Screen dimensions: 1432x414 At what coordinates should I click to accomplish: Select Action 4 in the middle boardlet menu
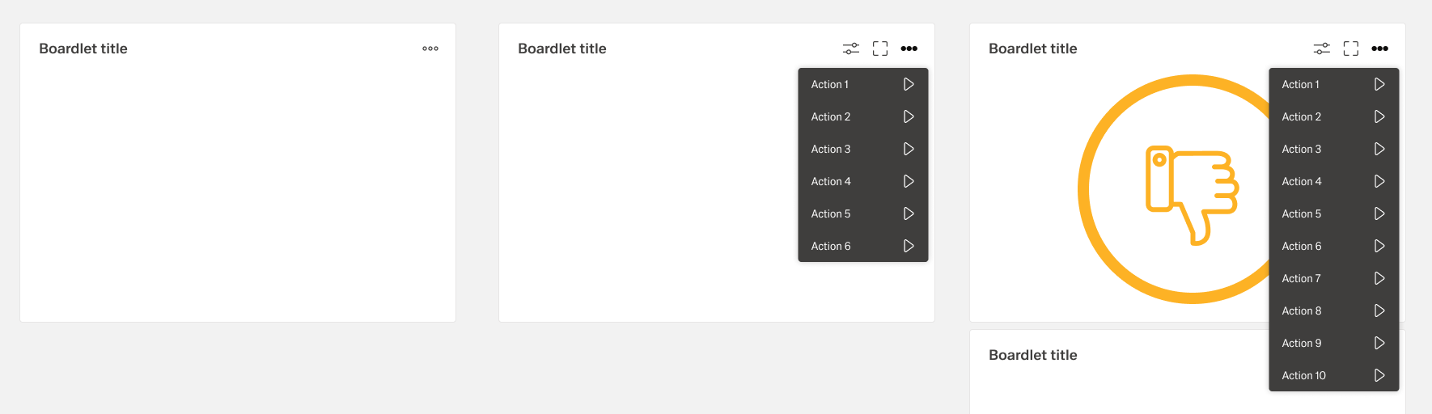coord(831,181)
